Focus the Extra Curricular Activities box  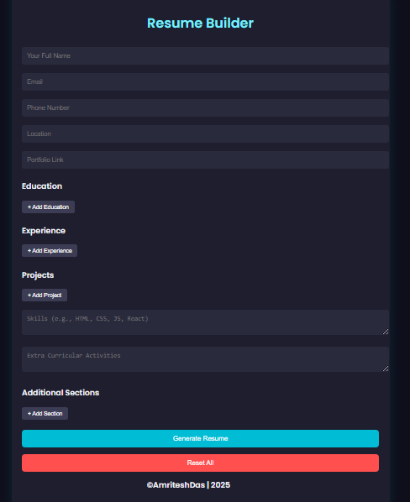pyautogui.click(x=205, y=359)
